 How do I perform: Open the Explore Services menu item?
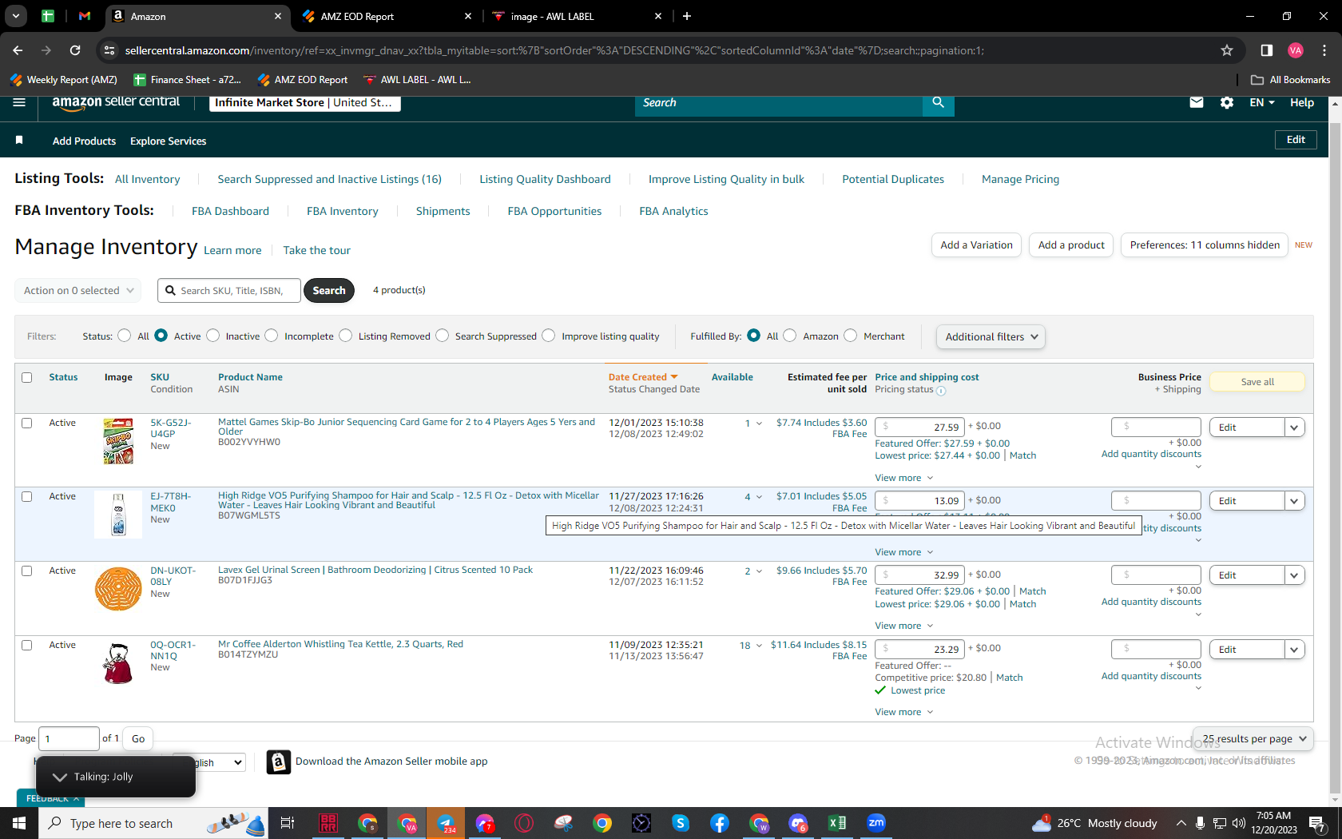[169, 141]
